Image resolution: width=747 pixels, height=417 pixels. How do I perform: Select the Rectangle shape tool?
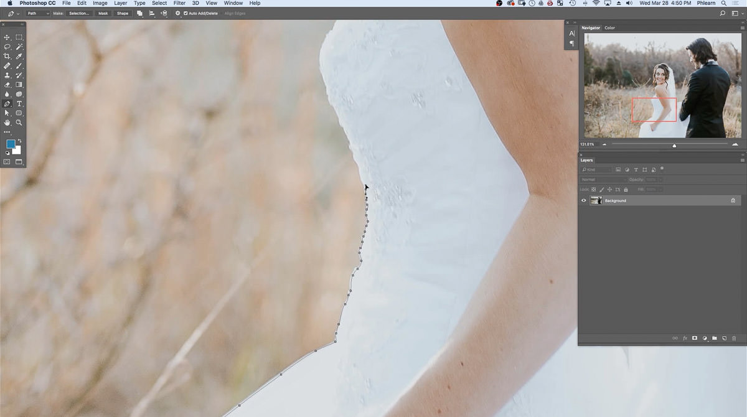point(19,113)
